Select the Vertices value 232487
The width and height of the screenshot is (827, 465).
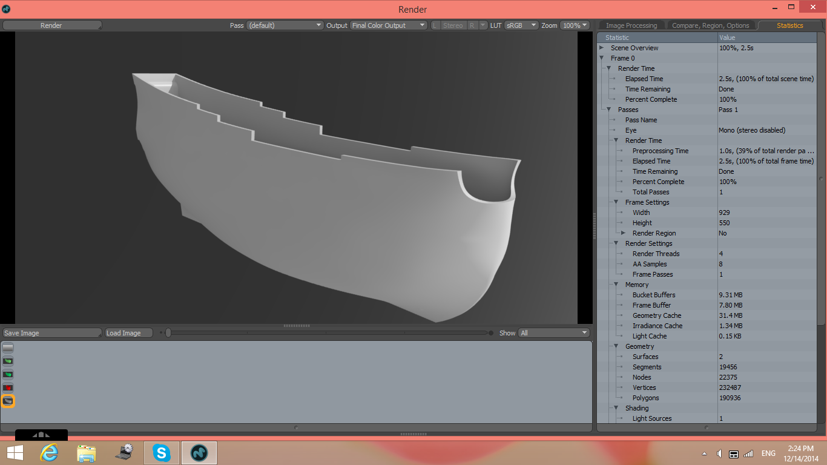point(731,387)
